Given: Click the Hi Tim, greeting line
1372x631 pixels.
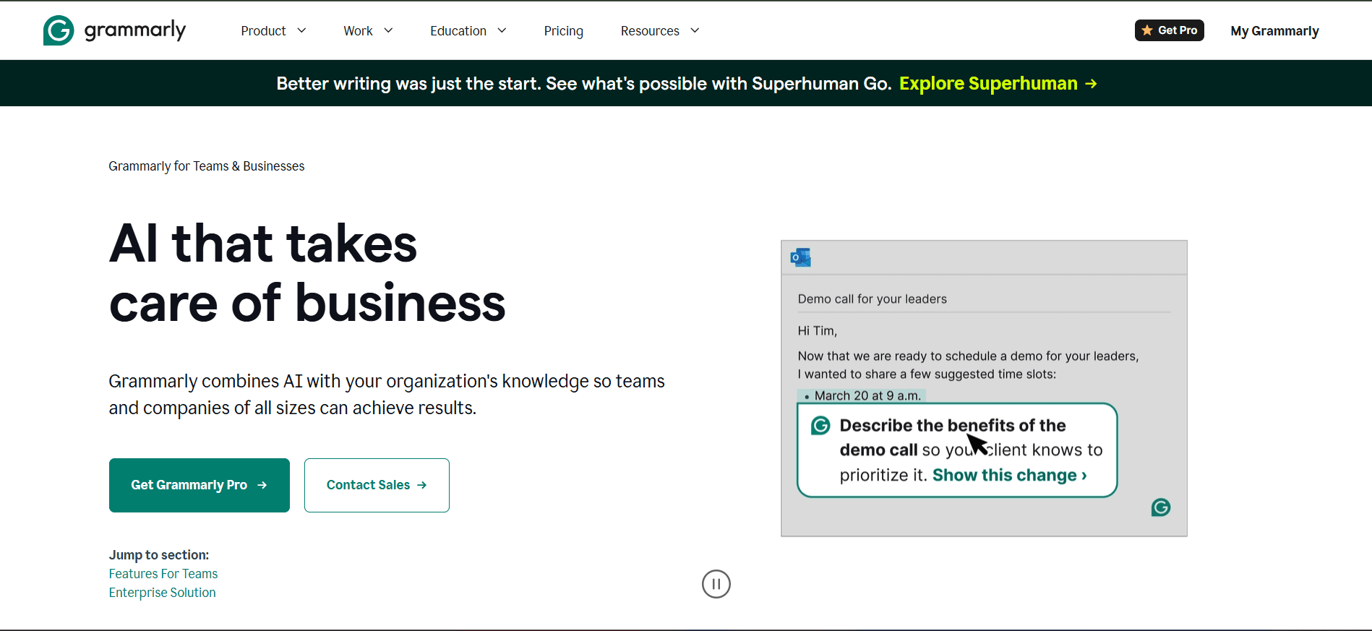Looking at the screenshot, I should click(818, 331).
